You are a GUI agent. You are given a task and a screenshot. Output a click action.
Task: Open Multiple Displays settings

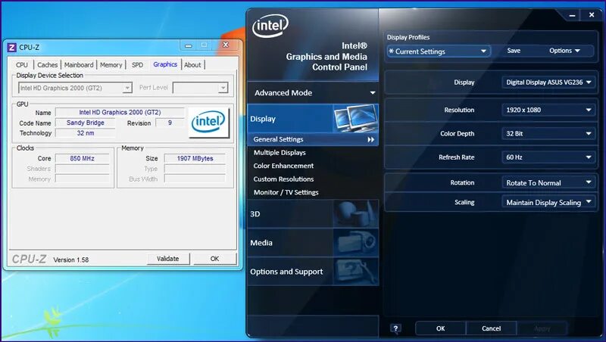coord(280,153)
